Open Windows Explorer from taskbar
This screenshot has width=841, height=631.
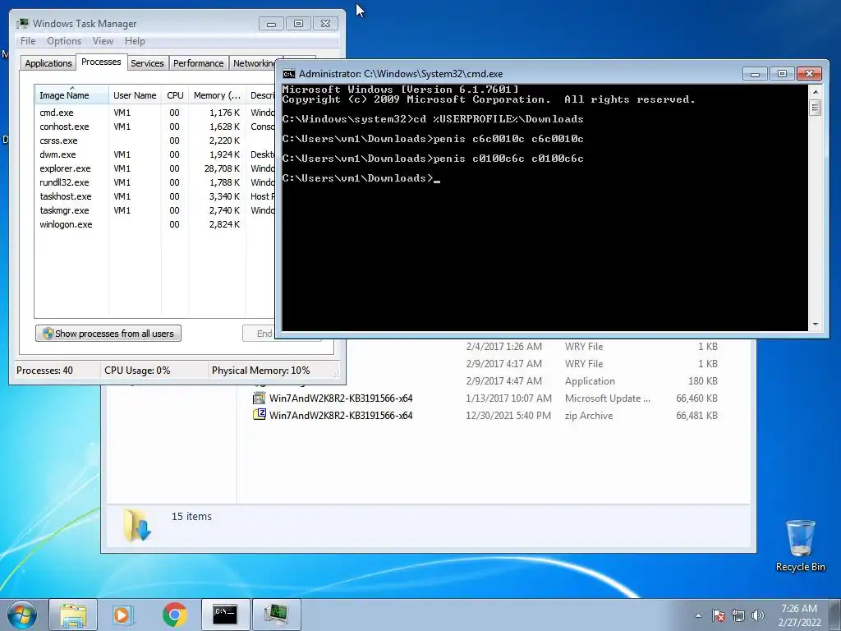pos(73,615)
